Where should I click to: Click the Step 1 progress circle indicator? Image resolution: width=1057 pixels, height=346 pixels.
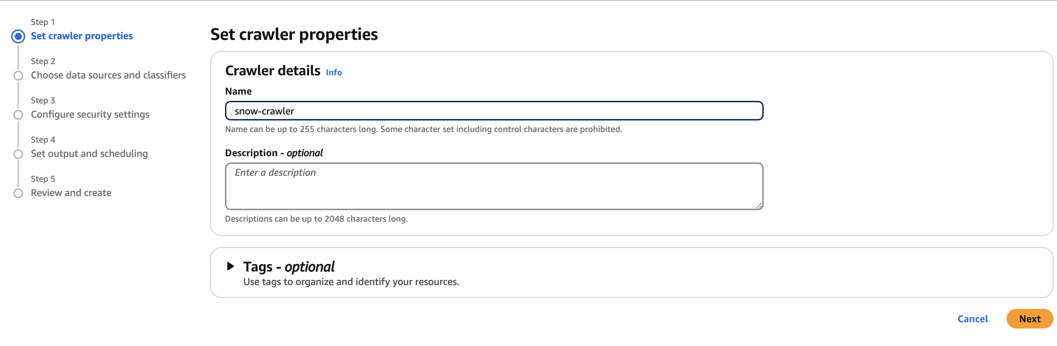tap(19, 36)
